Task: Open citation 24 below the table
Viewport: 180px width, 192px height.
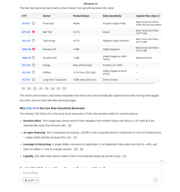Action: click(52, 88)
